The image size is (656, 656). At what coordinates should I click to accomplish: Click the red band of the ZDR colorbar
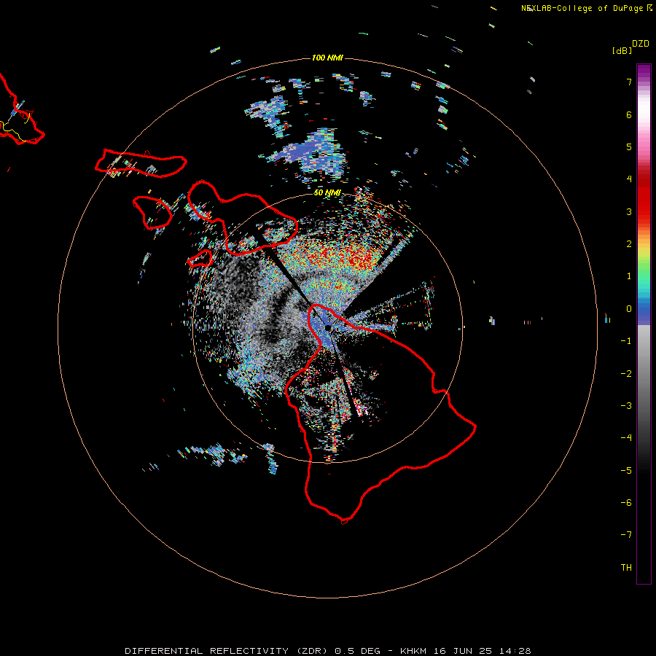click(644, 197)
